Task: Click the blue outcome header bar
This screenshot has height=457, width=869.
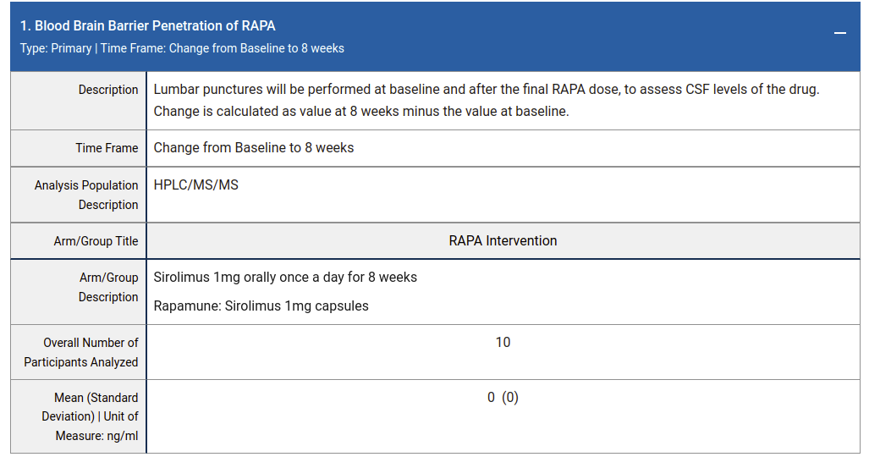Action: [x=435, y=36]
